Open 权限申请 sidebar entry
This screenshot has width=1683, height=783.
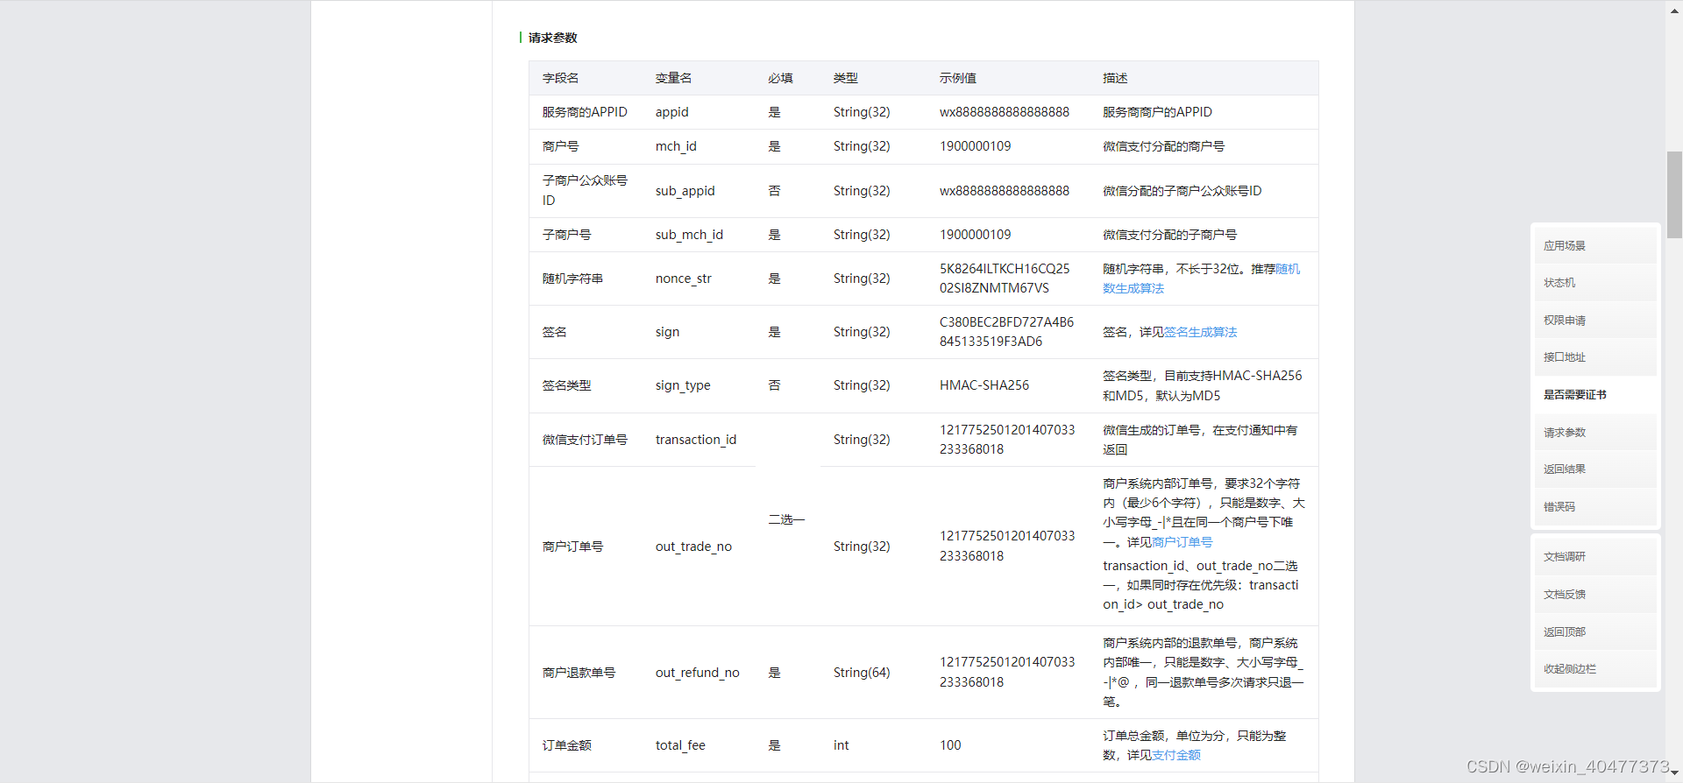(x=1594, y=321)
